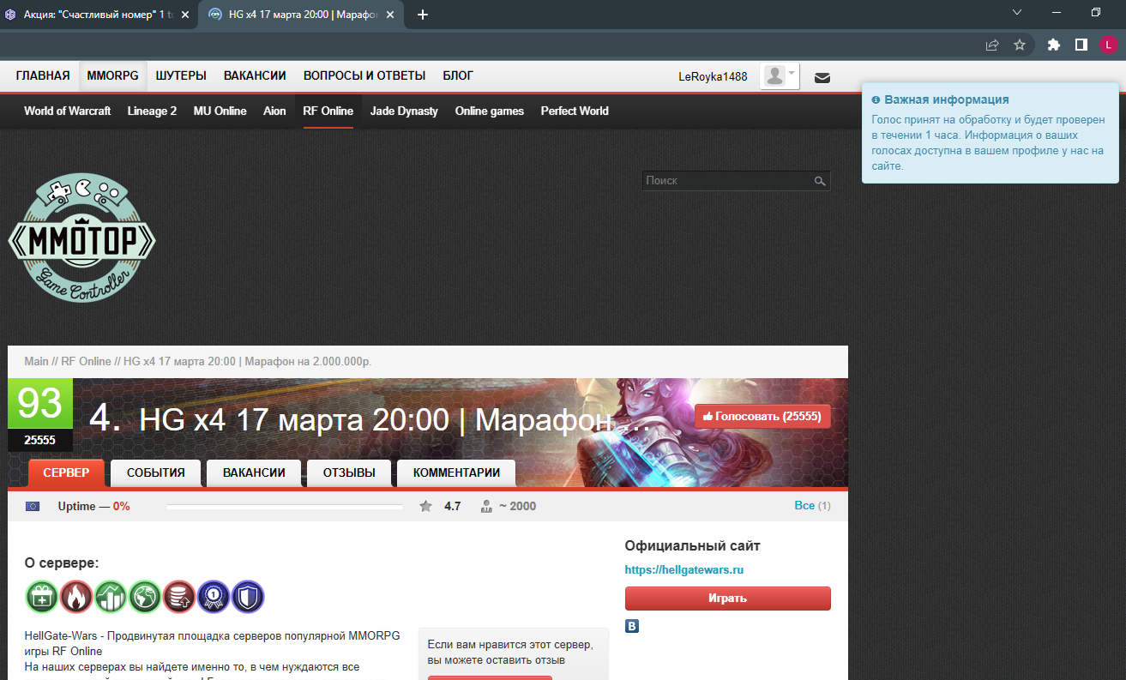Open a new browser tab
Viewport: 1126px width, 680px height.
tap(422, 14)
